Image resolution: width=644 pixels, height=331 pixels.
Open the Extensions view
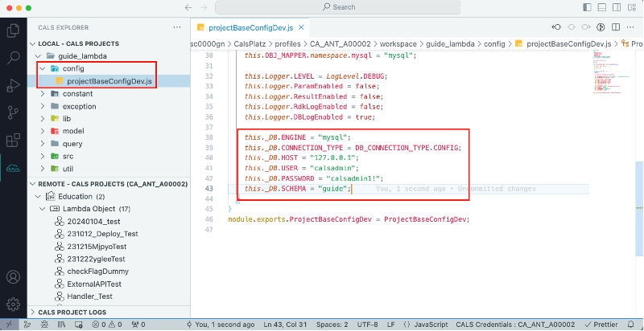coord(13,140)
